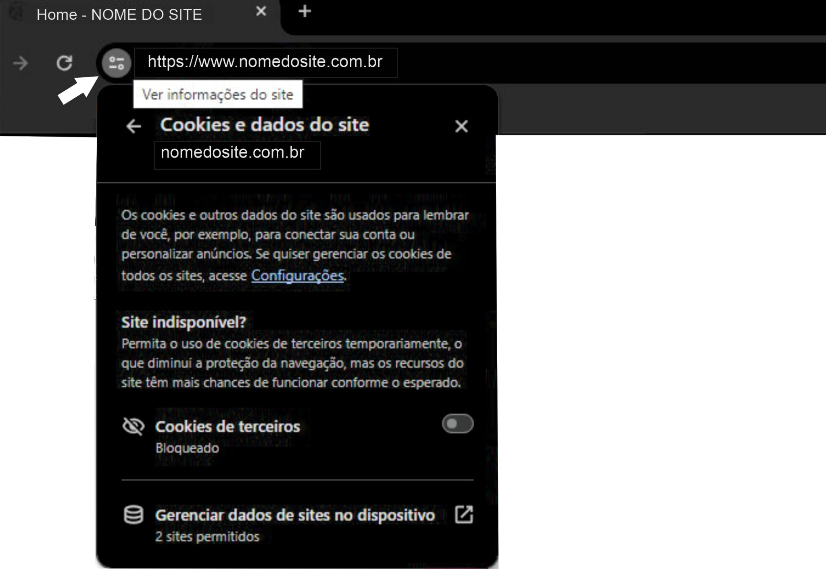Close the Home - NOME DO SITE tab
The height and width of the screenshot is (569, 826).
click(x=261, y=12)
